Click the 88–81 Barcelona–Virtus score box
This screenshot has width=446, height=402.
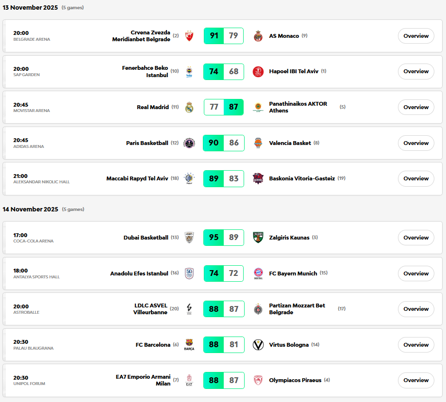[x=224, y=345]
